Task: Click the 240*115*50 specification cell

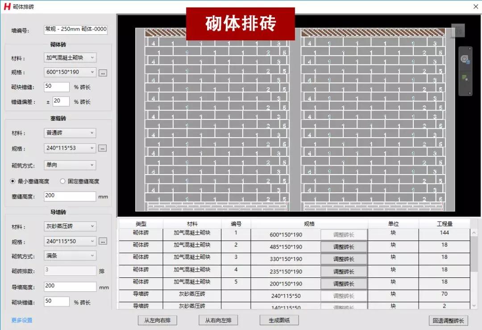Action: coord(286,296)
